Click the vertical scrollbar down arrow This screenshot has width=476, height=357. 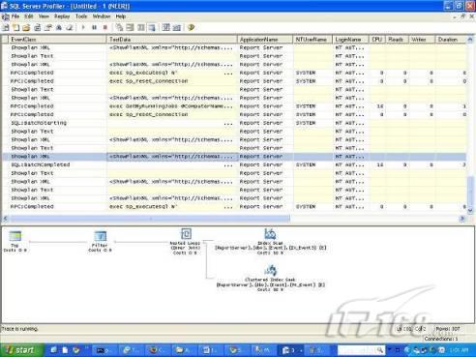pos(470,210)
